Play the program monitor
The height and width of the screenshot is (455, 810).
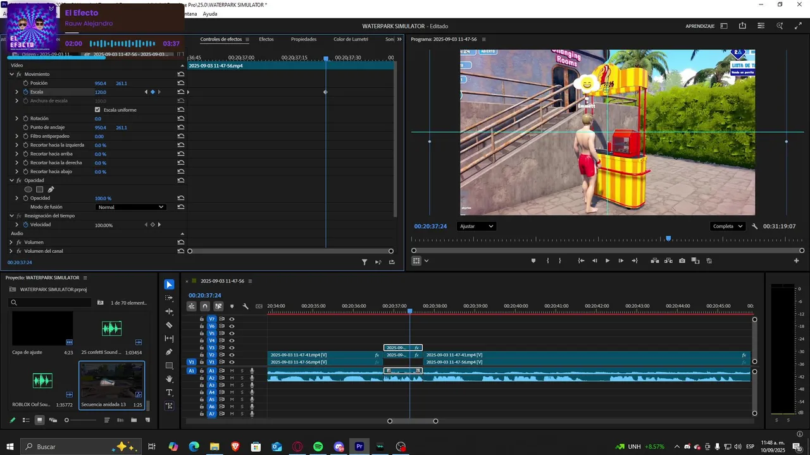point(607,260)
